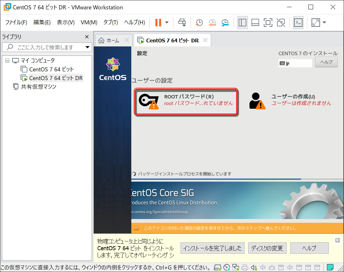
Task: Click the key icon for root password
Action: pyautogui.click(x=148, y=101)
